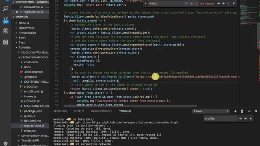Image resolution: width=260 pixels, height=146 pixels.
Task: Collapse the Tutorials folder
Action: click(x=30, y=47)
